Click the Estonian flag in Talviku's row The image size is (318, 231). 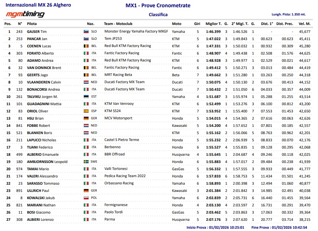[86, 97]
